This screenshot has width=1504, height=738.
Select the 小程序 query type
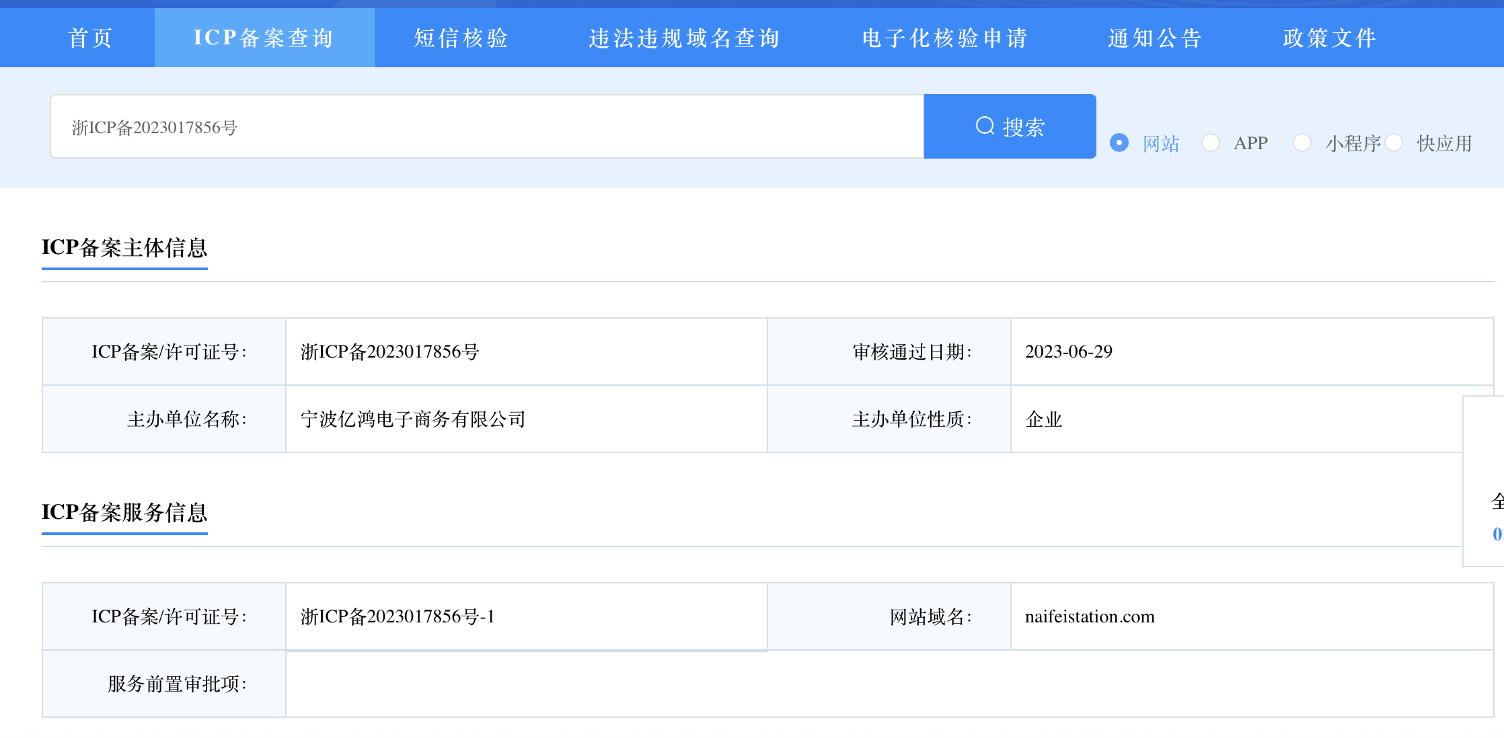(x=1303, y=142)
